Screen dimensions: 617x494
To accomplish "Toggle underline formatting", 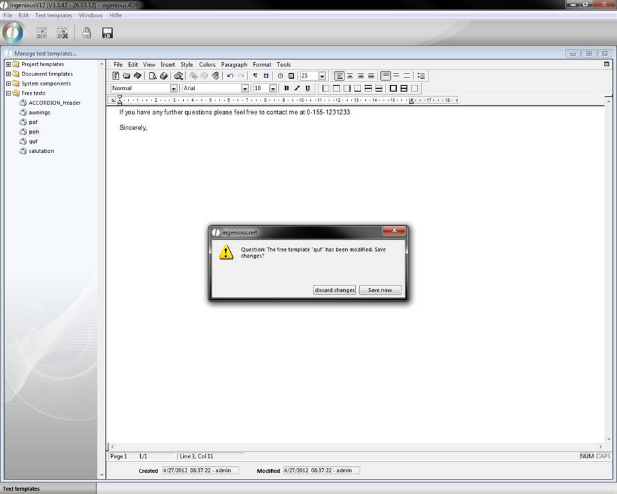I will 308,88.
